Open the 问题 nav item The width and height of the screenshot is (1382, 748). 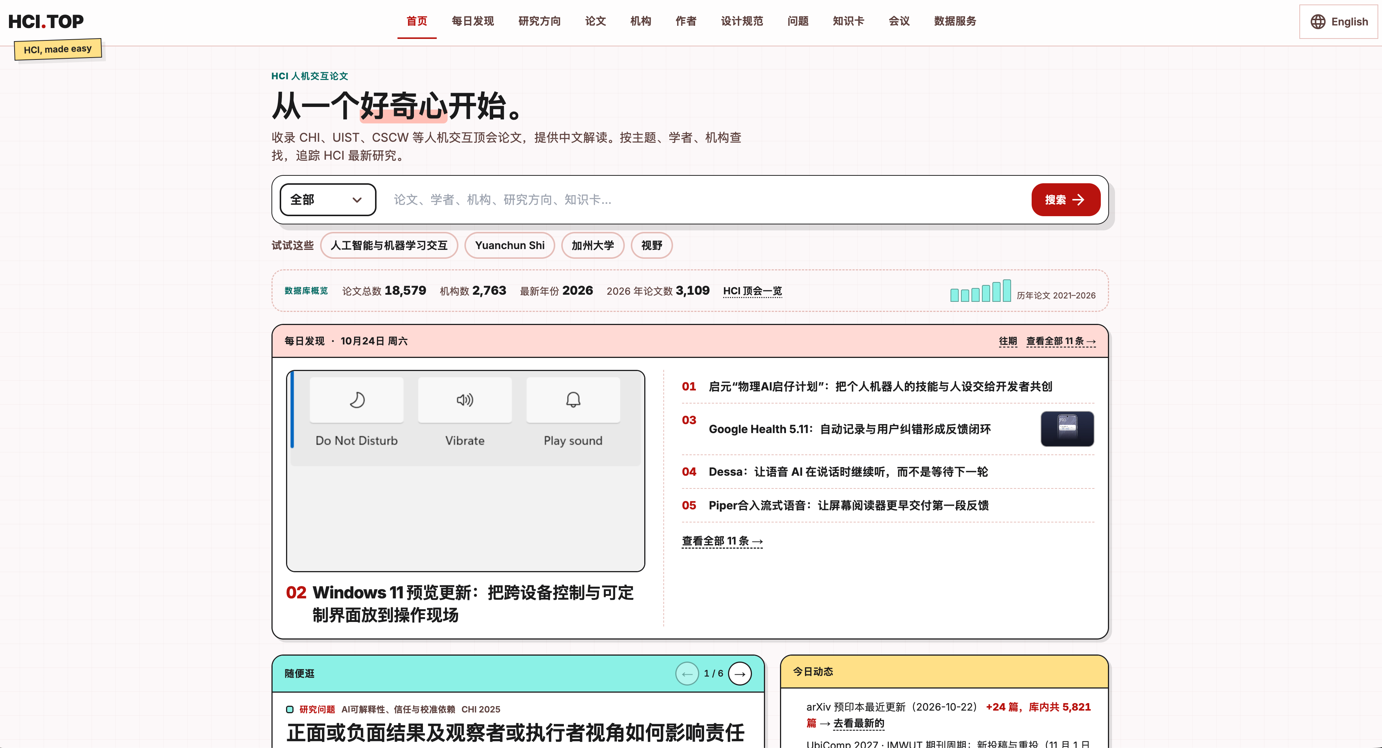(x=798, y=21)
